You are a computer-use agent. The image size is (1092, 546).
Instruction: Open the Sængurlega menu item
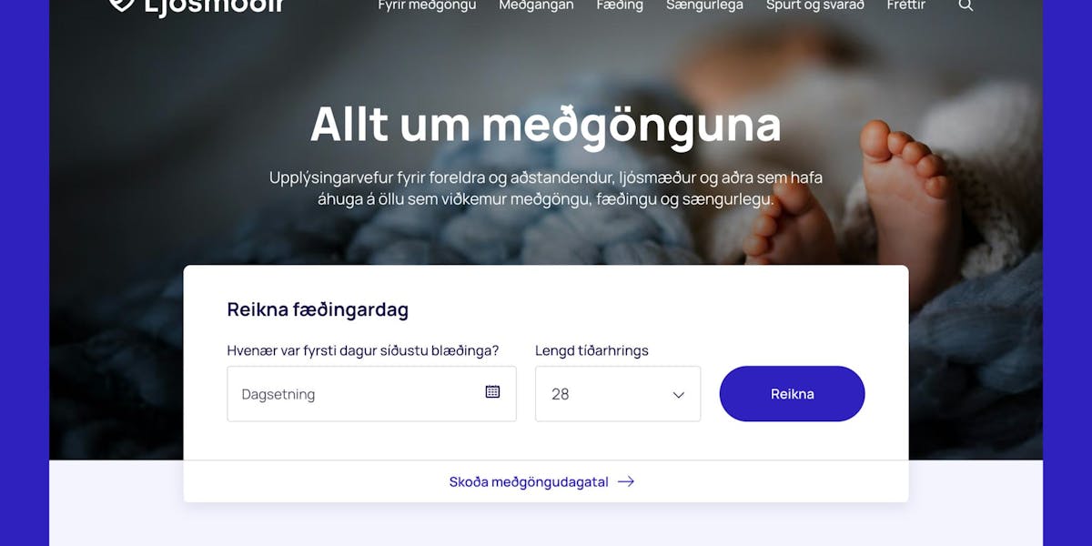tap(704, 5)
